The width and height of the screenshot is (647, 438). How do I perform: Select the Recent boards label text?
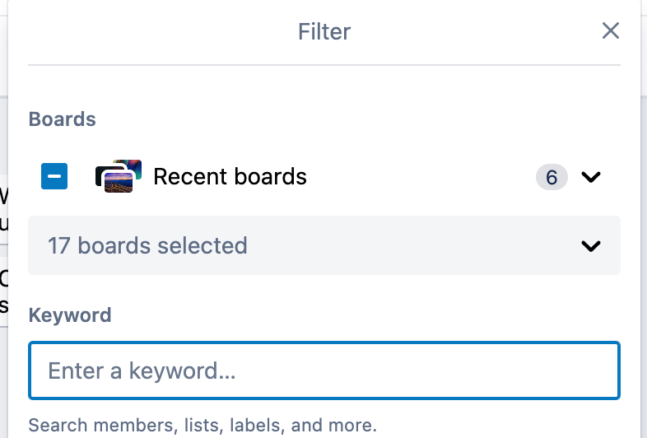pyautogui.click(x=230, y=176)
